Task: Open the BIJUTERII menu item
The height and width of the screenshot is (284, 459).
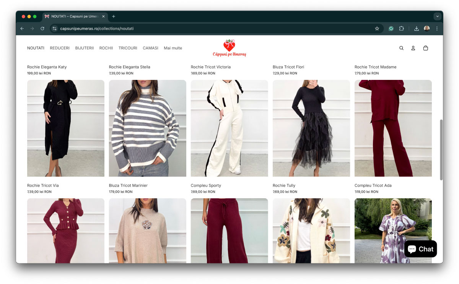Action: pyautogui.click(x=85, y=48)
